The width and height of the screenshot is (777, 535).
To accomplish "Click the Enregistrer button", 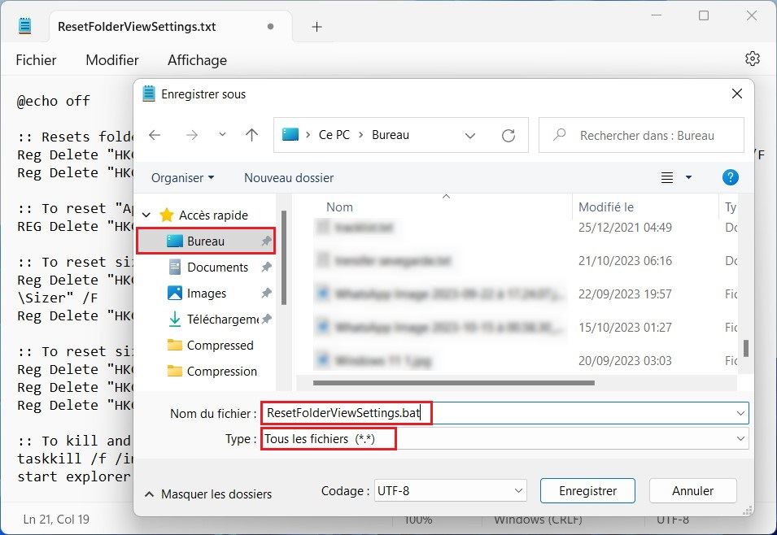I will (589, 490).
